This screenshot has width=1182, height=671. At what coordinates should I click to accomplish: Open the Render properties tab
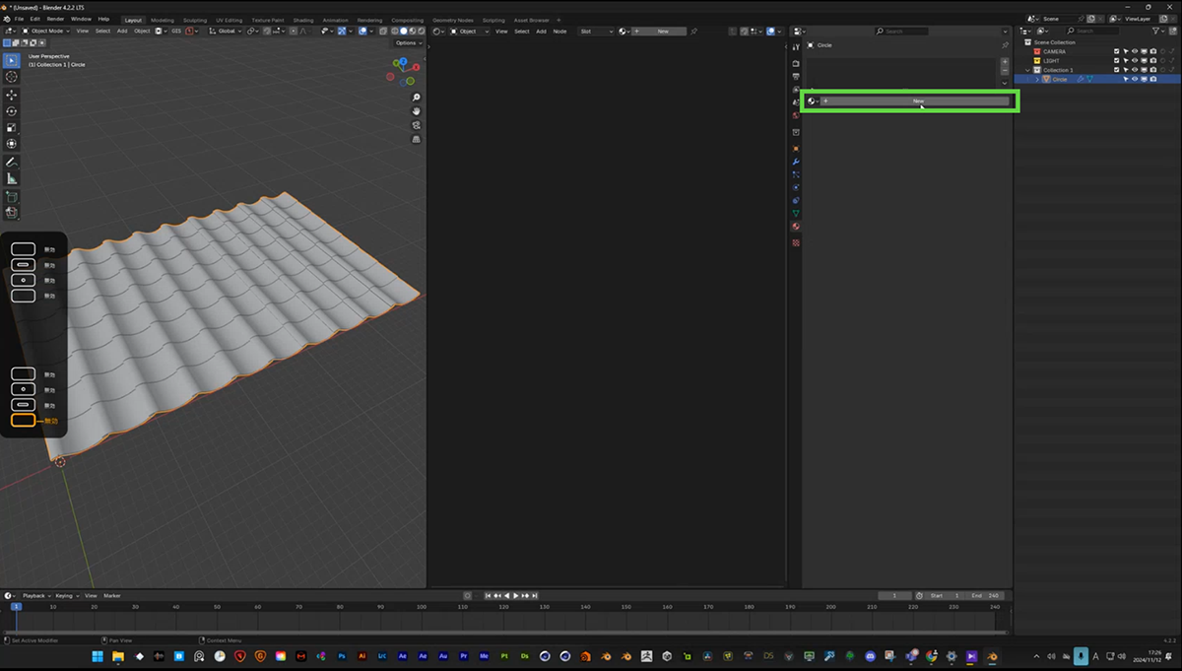point(796,64)
